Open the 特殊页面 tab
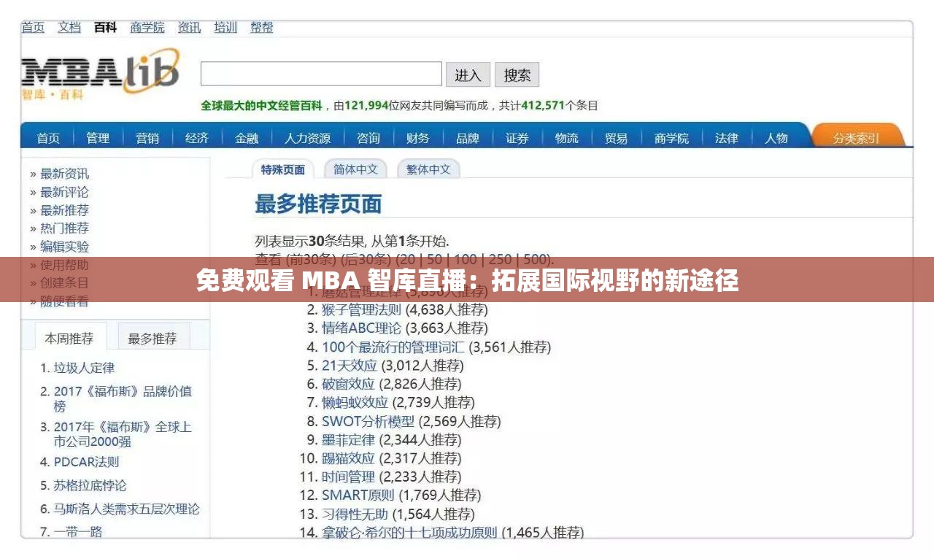Screen dimensions: 934x559 click(x=282, y=168)
